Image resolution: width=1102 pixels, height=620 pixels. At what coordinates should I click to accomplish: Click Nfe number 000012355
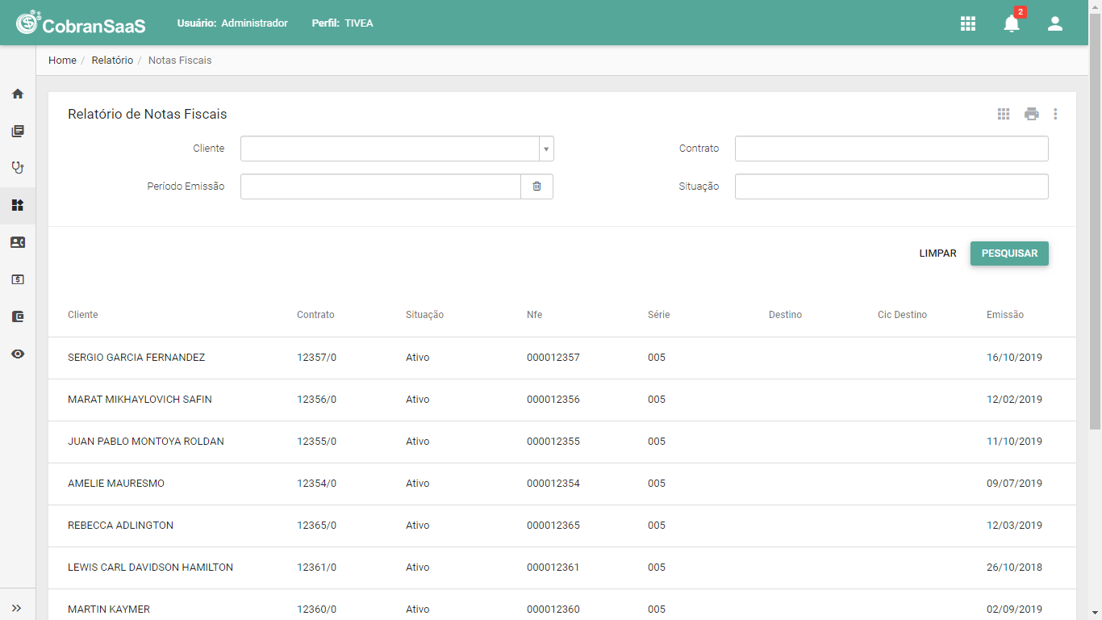553,442
